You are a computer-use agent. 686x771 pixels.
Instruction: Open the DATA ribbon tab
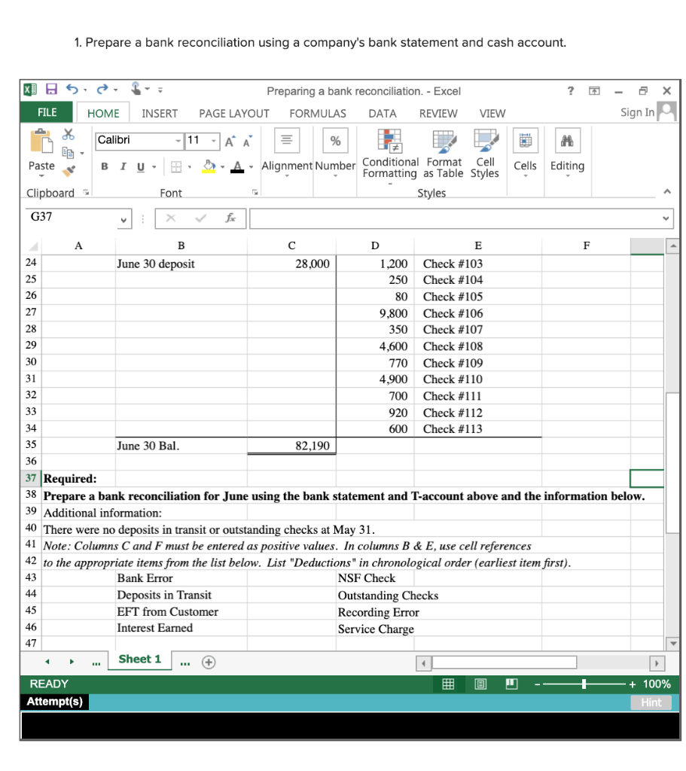pyautogui.click(x=382, y=113)
